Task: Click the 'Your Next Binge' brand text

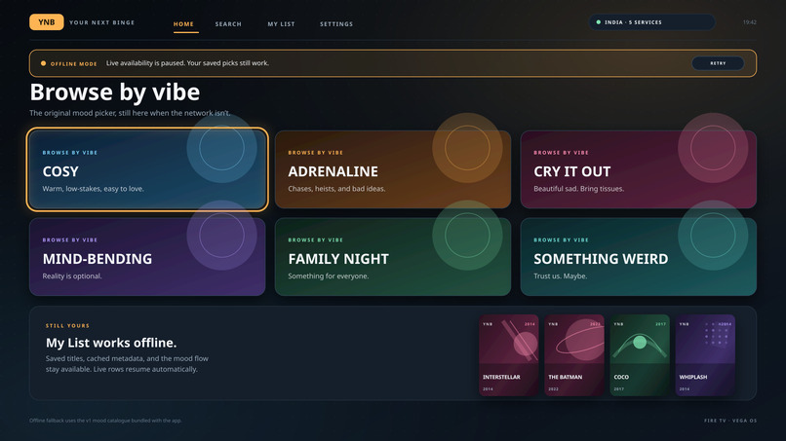Action: [x=101, y=22]
